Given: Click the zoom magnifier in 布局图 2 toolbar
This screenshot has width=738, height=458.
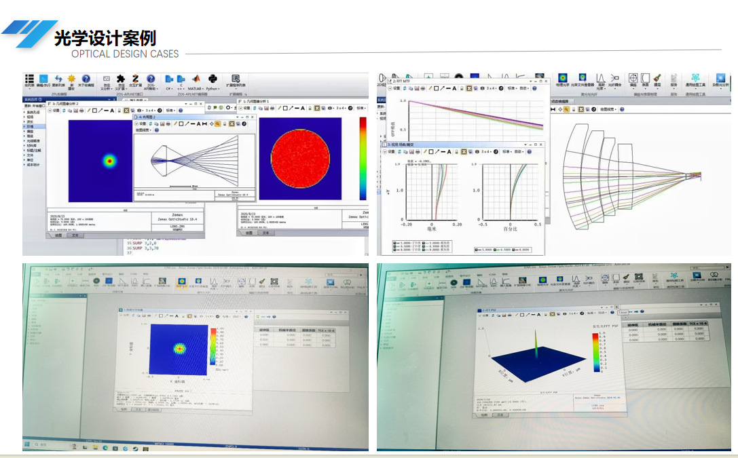Looking at the screenshot, I should tap(217, 123).
